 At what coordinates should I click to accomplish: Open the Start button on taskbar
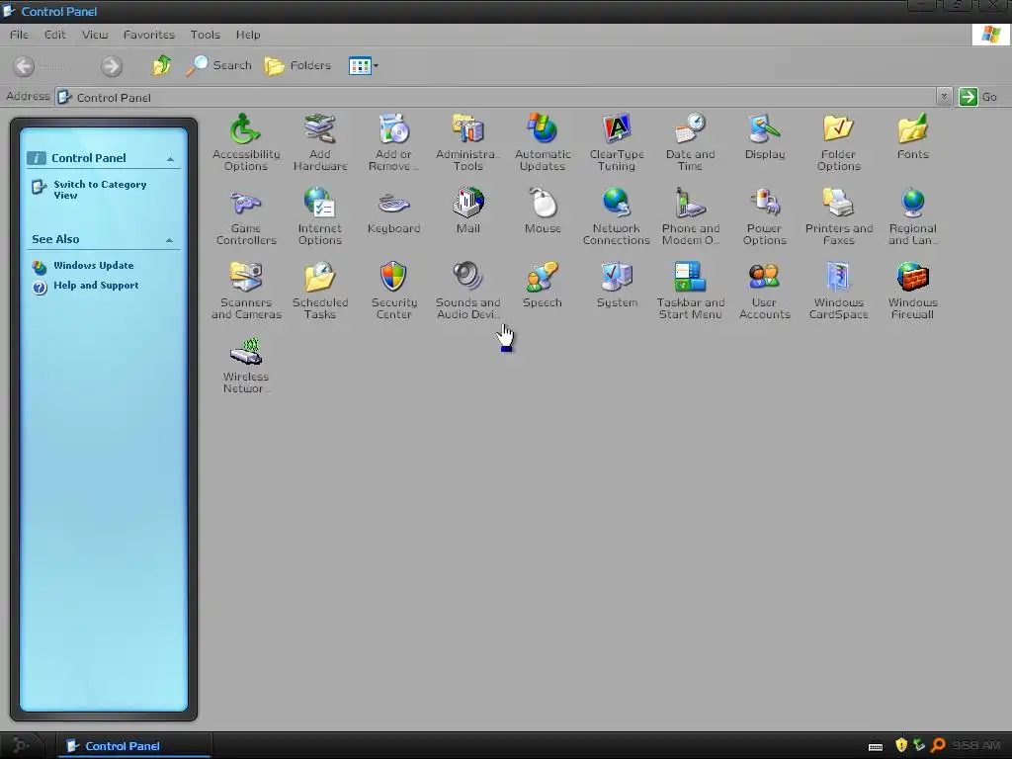[23, 746]
